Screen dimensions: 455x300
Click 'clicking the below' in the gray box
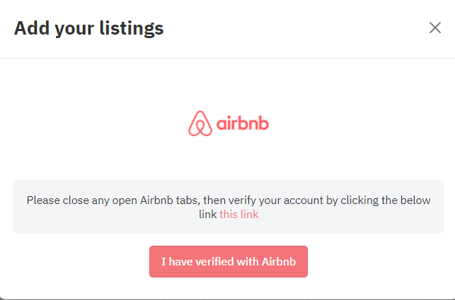(x=386, y=200)
